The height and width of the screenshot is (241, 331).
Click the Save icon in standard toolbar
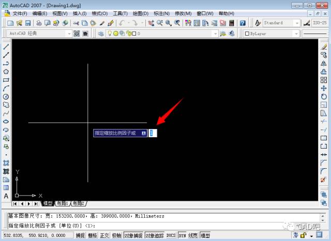pos(28,23)
